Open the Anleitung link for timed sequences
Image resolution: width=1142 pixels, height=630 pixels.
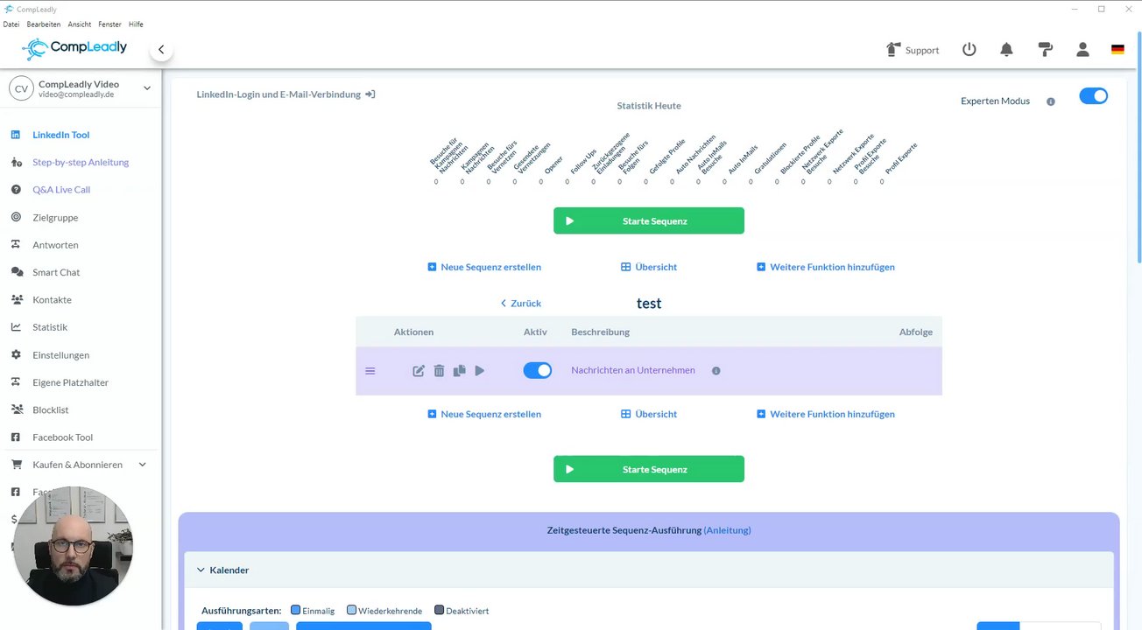click(x=727, y=530)
